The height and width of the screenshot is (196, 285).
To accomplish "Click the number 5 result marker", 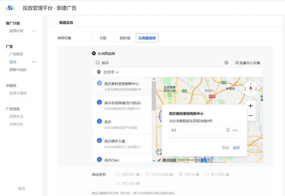I will [x=99, y=159].
